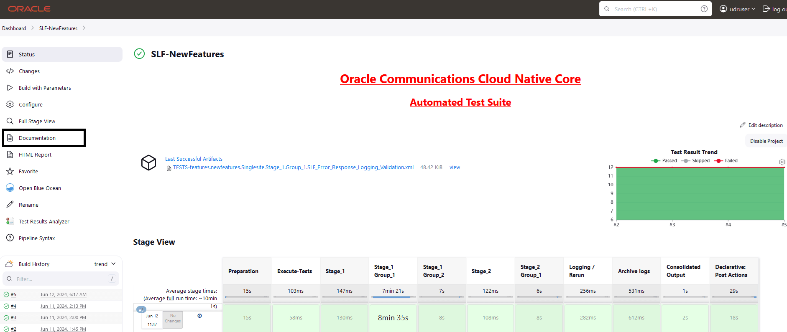Toggle the Skipped series in chart legend
Image resolution: width=787 pixels, height=332 pixels.
[695, 160]
